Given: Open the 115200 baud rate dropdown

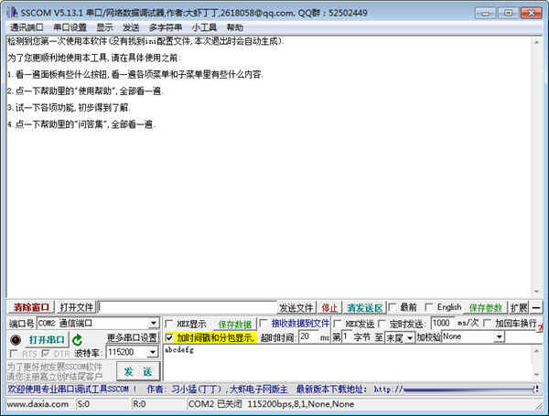Looking at the screenshot, I should tap(152, 352).
